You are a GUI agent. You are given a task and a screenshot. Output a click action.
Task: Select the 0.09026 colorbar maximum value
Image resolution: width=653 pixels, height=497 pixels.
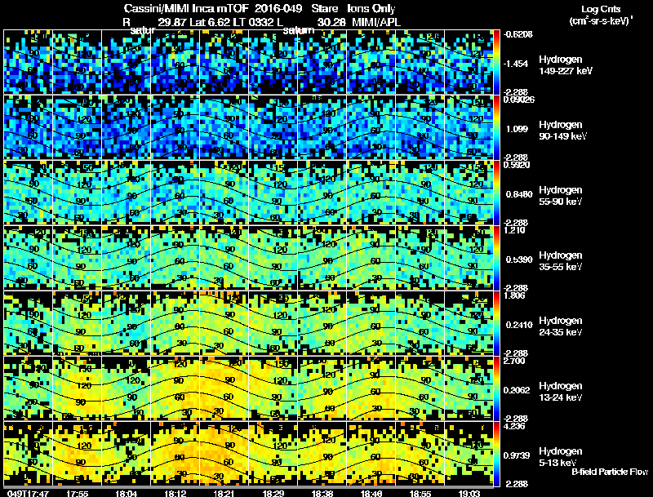519,100
